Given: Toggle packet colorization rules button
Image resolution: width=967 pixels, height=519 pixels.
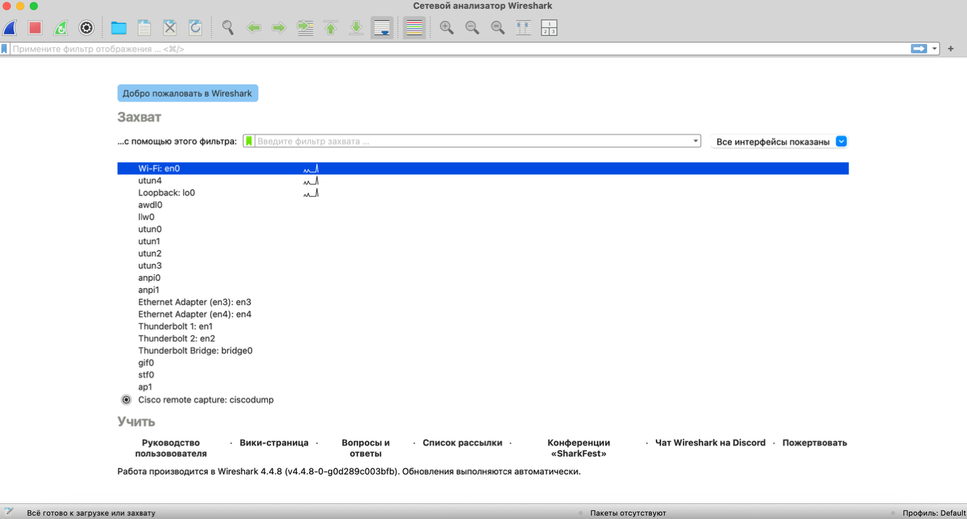Looking at the screenshot, I should pos(415,28).
